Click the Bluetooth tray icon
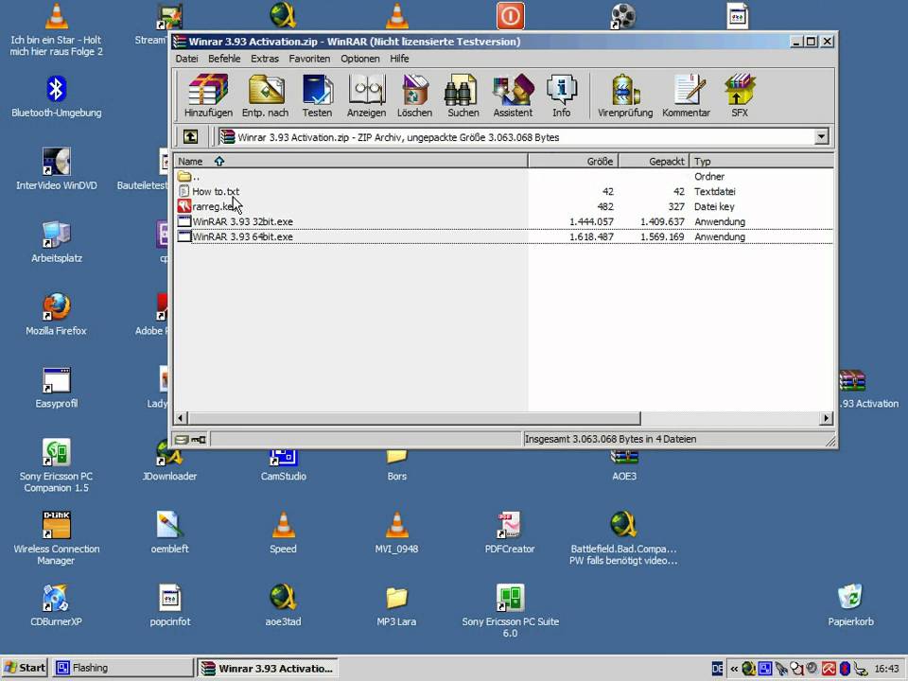The image size is (908, 681). pos(845,669)
